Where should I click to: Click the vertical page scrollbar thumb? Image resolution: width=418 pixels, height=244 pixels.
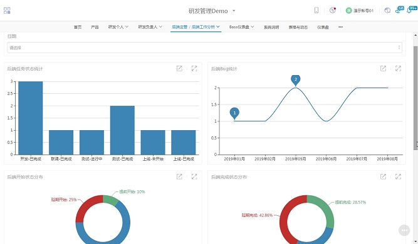coord(415,98)
